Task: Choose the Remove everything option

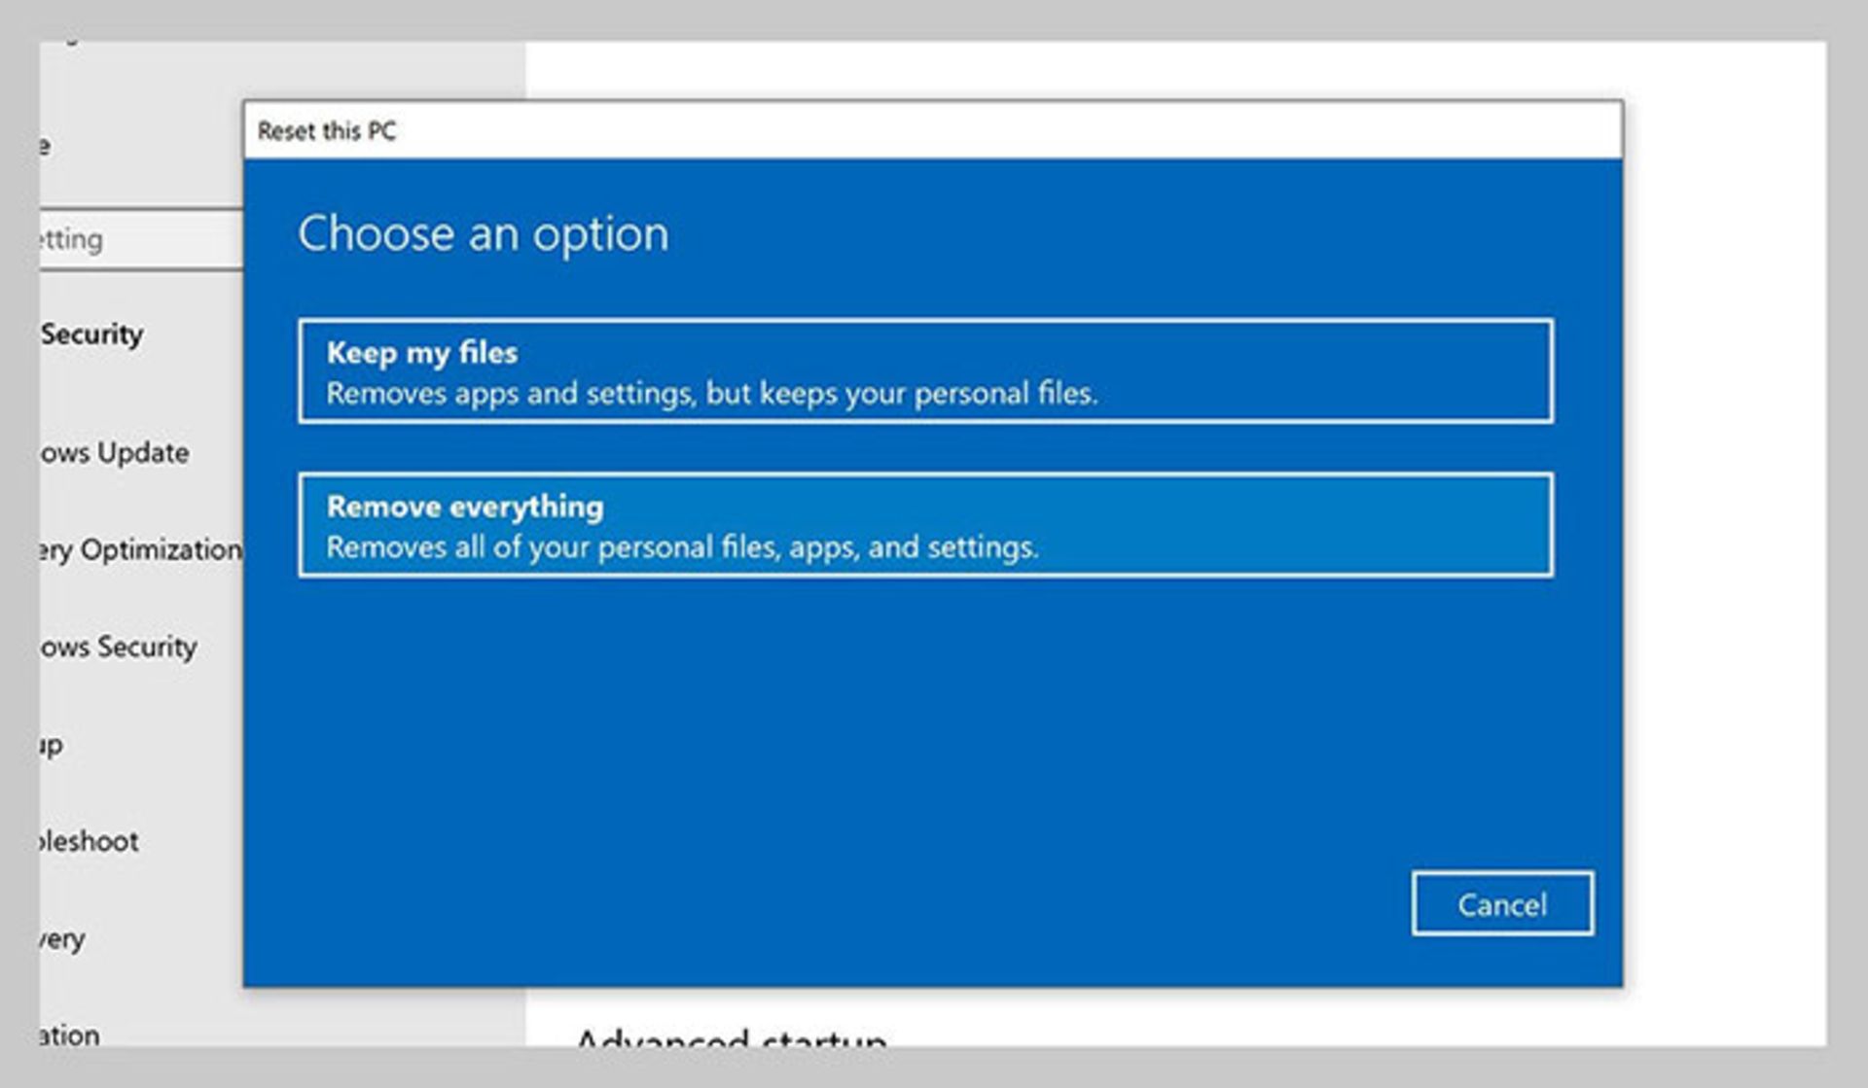Action: 925,525
